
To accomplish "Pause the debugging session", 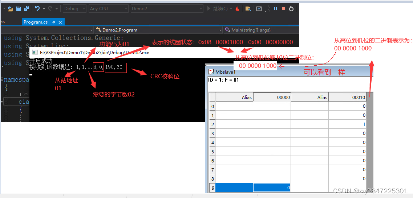I will pos(275,9).
